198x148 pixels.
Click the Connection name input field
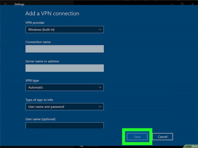[64, 49]
